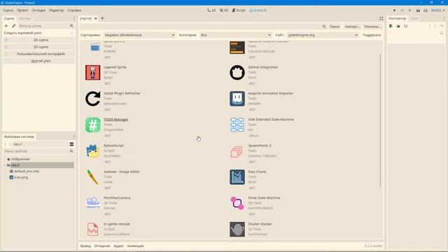448x252 pixels.
Task: Click the play scene clapper icon
Action: click(418, 10)
